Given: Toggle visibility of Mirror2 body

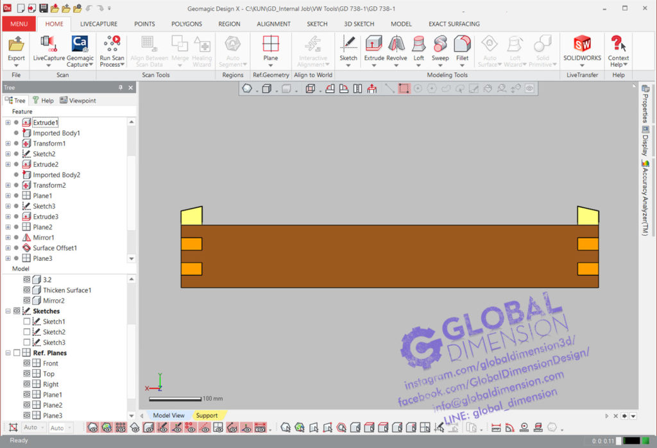Looking at the screenshot, I should click(x=27, y=300).
